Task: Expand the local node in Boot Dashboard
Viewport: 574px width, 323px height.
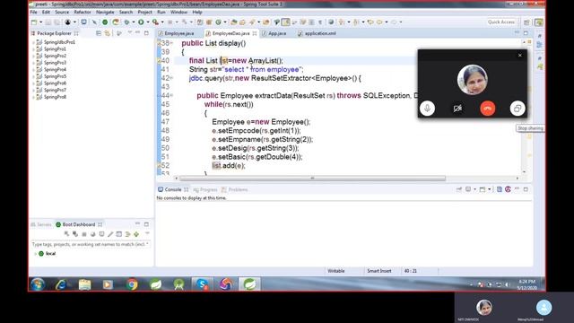Action: [36, 254]
